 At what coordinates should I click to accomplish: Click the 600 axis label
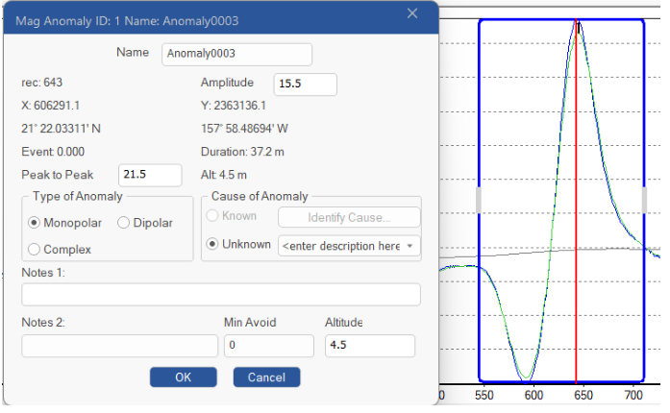[534, 396]
